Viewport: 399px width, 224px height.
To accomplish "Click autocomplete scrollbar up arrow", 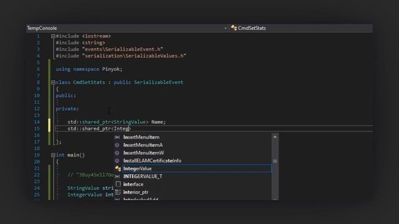I will click(x=275, y=137).
